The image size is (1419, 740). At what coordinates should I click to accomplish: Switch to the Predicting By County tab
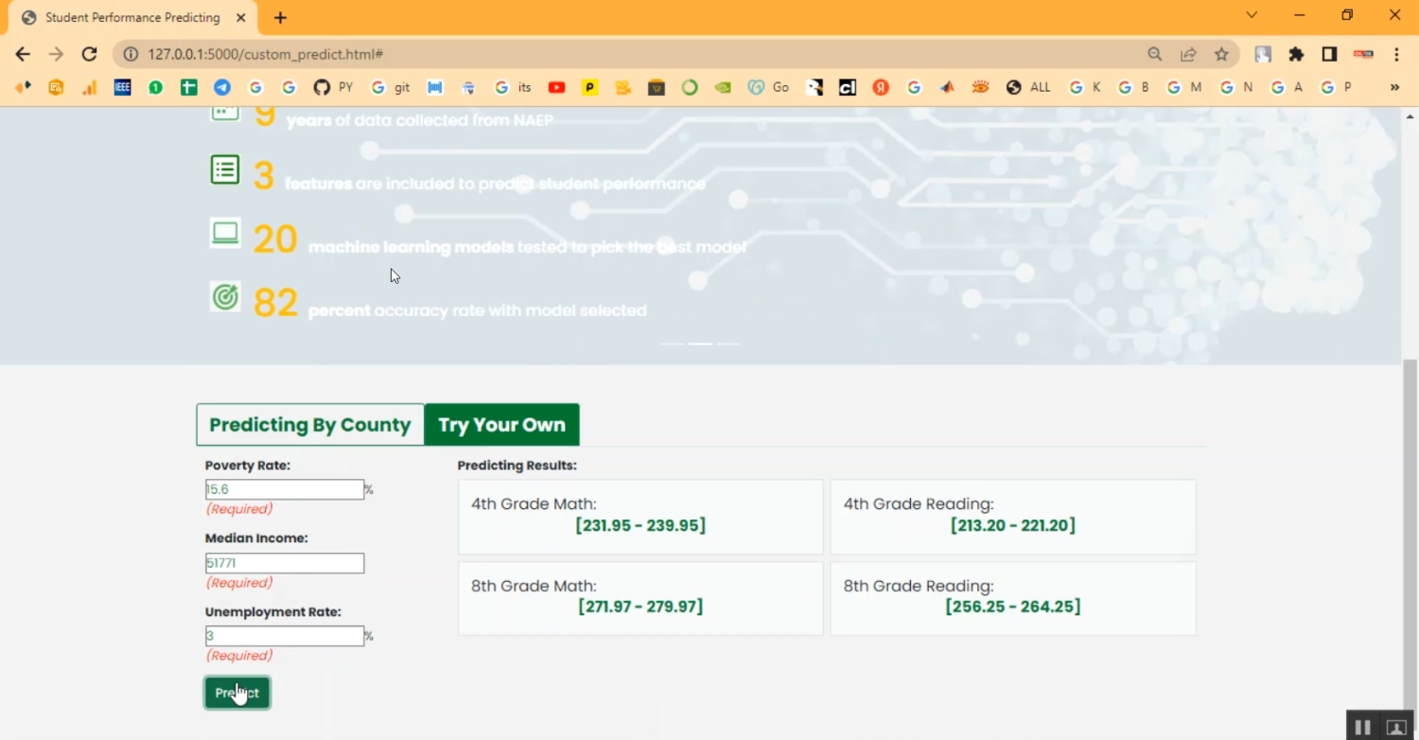pyautogui.click(x=309, y=425)
